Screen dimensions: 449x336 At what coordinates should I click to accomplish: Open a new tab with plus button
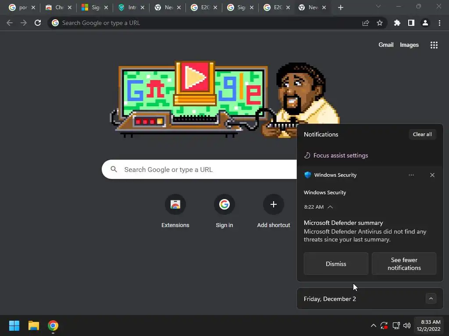pyautogui.click(x=340, y=7)
